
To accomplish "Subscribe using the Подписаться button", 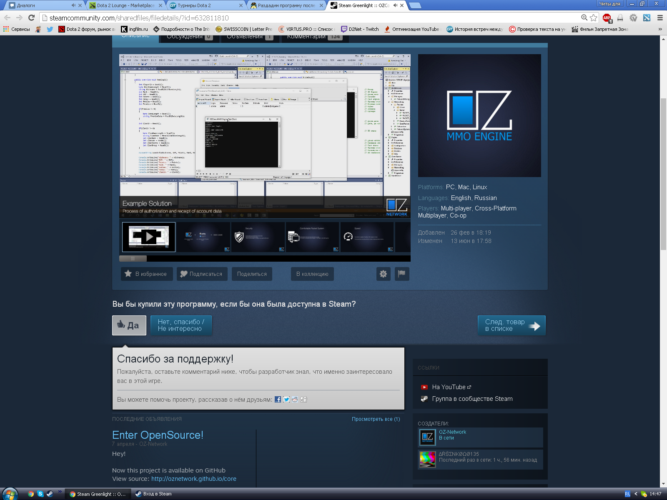I will point(202,274).
